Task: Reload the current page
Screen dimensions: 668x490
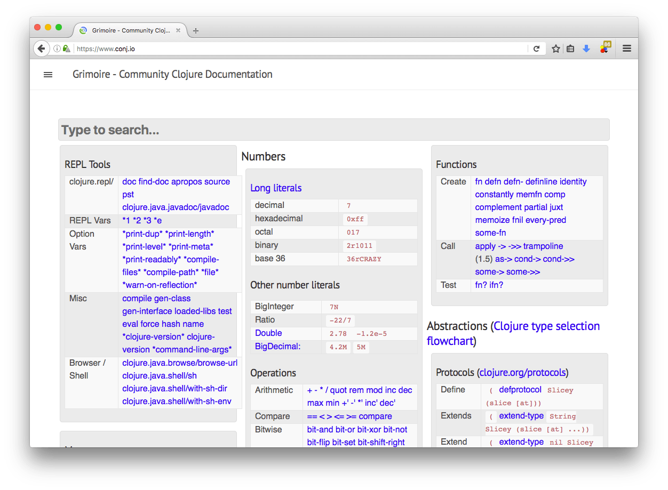Action: [x=537, y=49]
